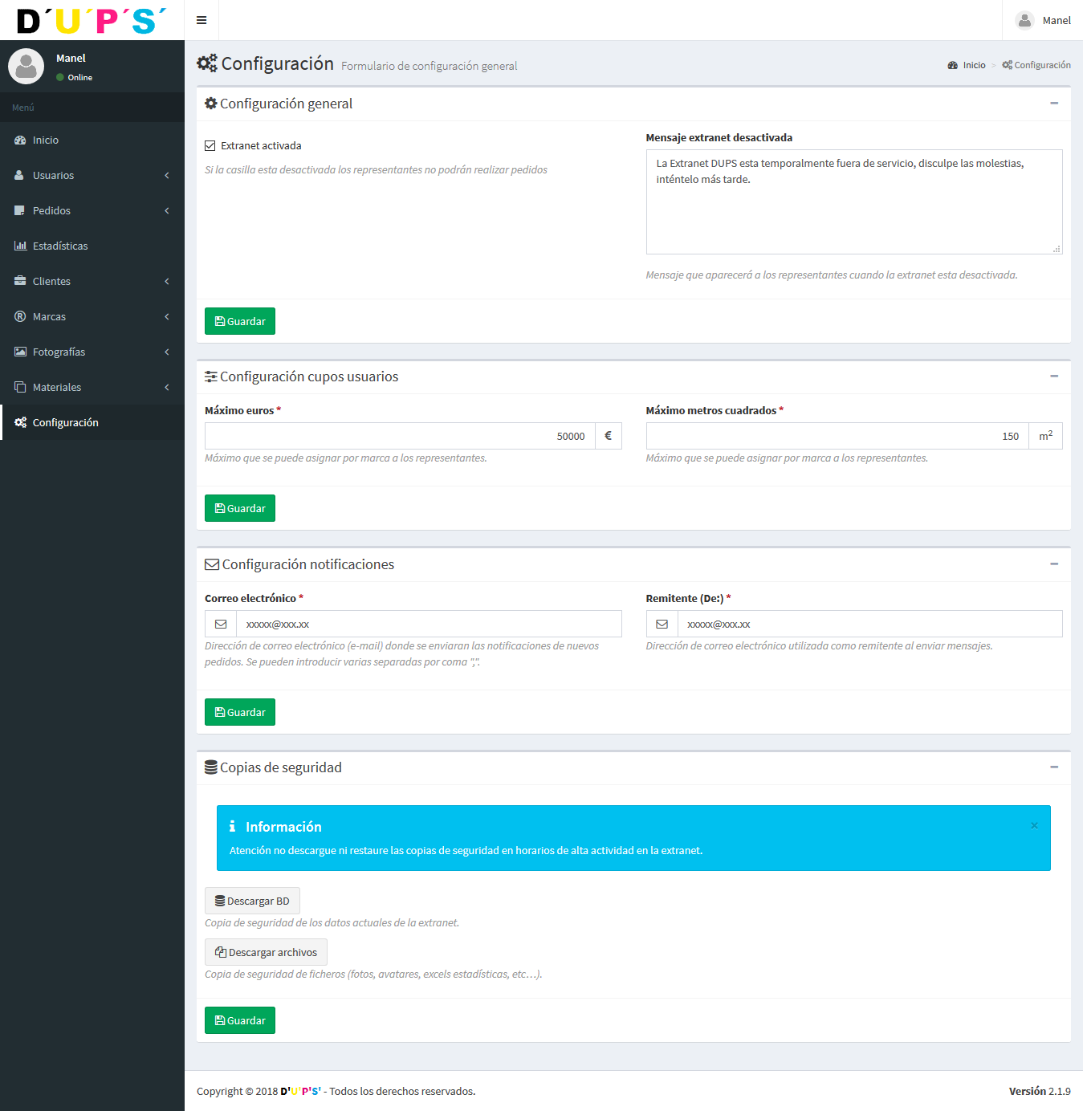1083x1111 pixels.
Task: Focus the Remitente (De:) input field
Action: [x=870, y=624]
